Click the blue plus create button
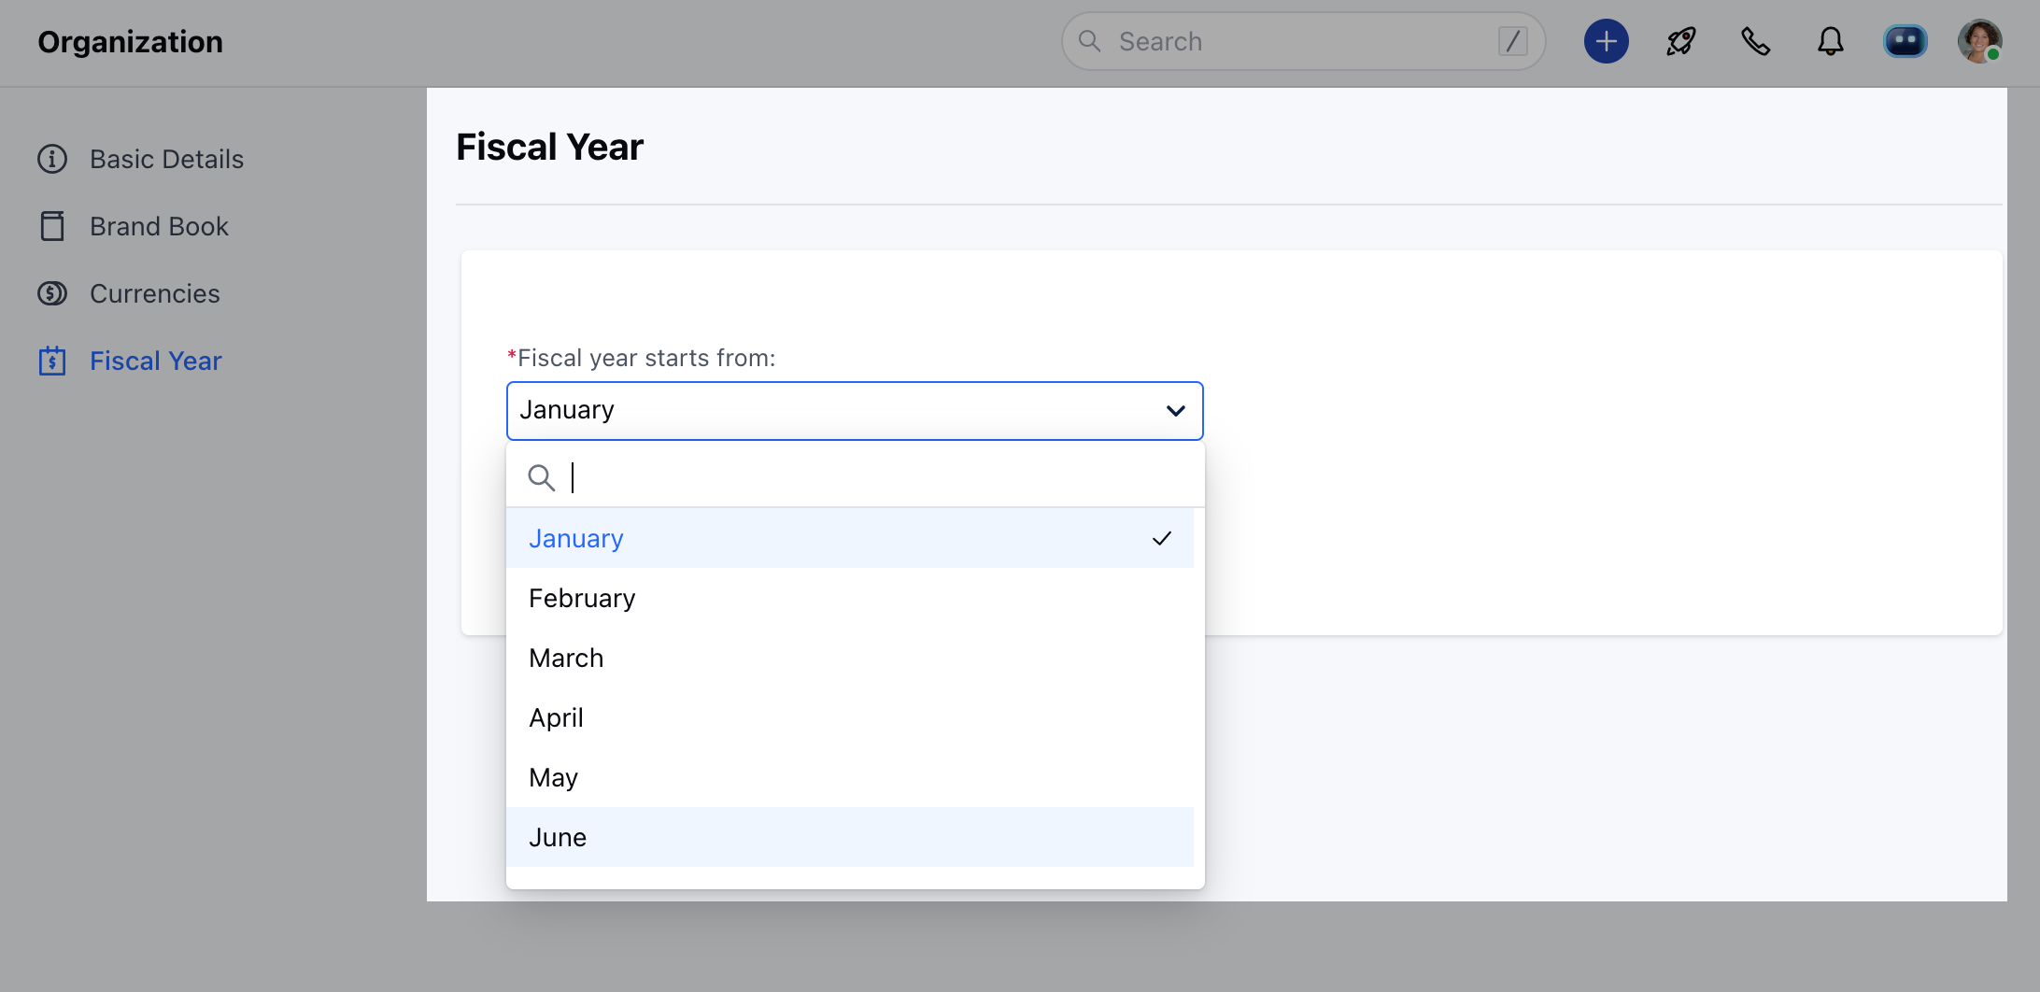Image resolution: width=2040 pixels, height=992 pixels. (1606, 42)
